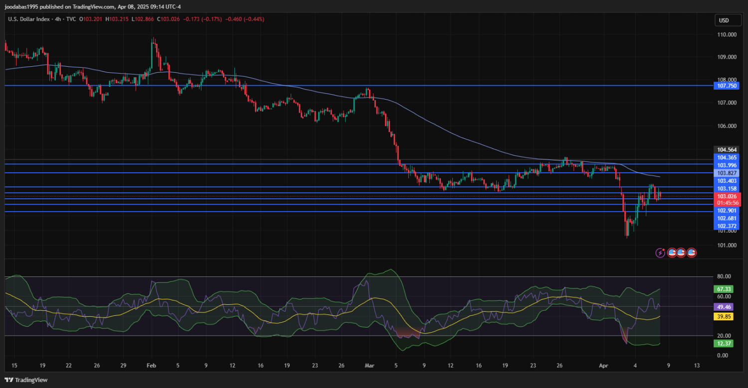Select the 107.750 horizontal line price label
Viewport: 748px width, 388px height.
[x=727, y=86]
